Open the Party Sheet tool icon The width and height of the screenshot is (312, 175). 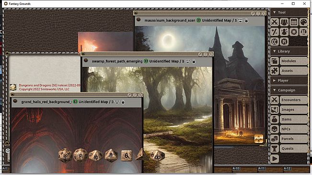284,22
